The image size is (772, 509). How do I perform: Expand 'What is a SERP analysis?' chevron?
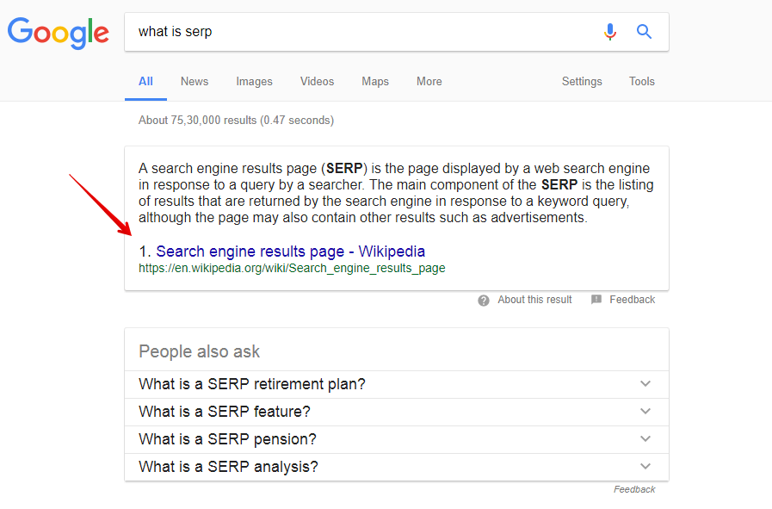tap(645, 466)
